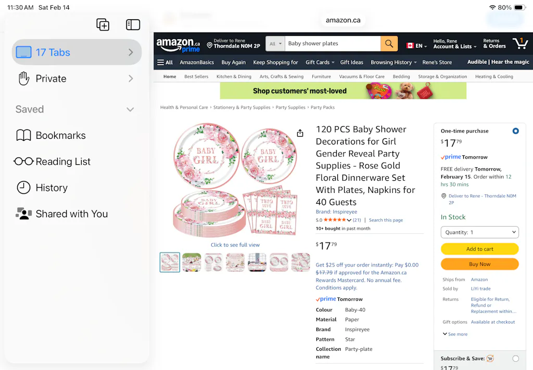This screenshot has height=370, width=533.
Task: Open the Gift Ideas menu item
Action: 351,62
